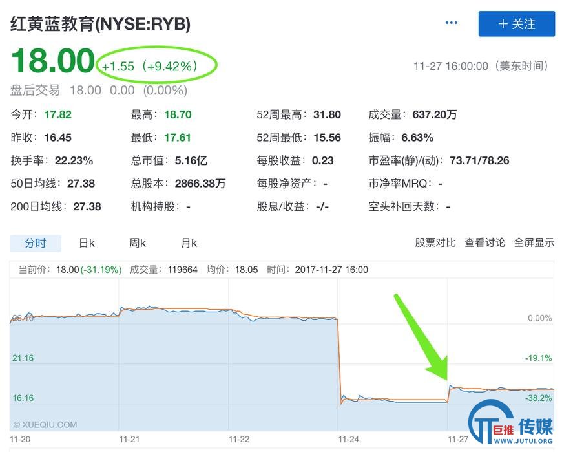Click the stock title 红黄蓝教育(NYSE:RYB)
Screen dimensions: 562x452
point(100,24)
